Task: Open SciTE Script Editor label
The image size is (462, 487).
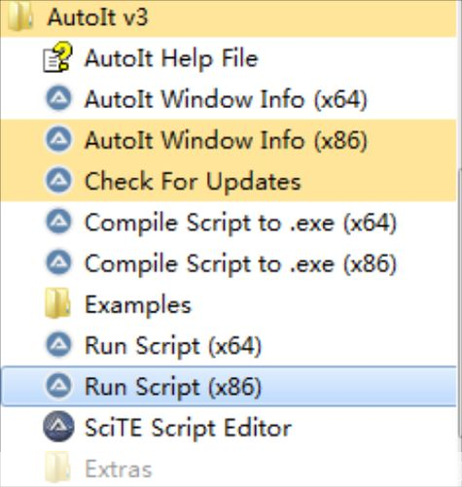Action: (188, 428)
